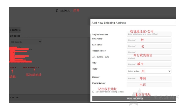The height and width of the screenshot is (108, 182).
Task: Click the Zipcode input field
Action: click(x=149, y=78)
